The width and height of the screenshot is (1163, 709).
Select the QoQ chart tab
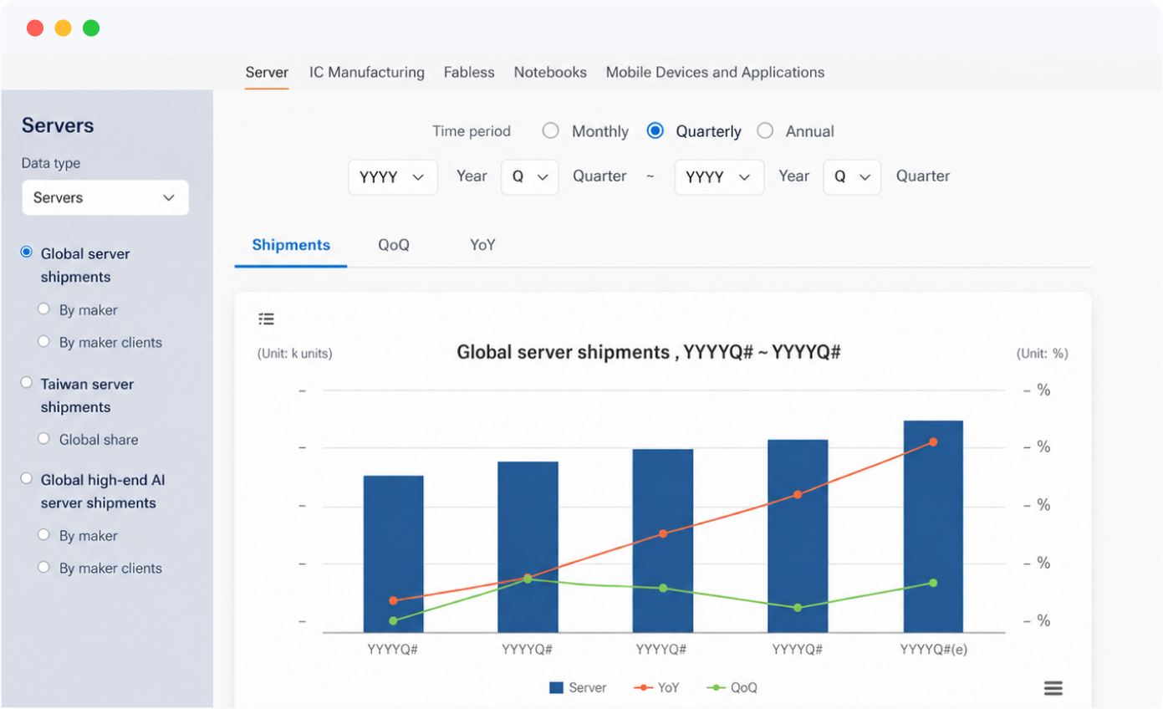[394, 245]
